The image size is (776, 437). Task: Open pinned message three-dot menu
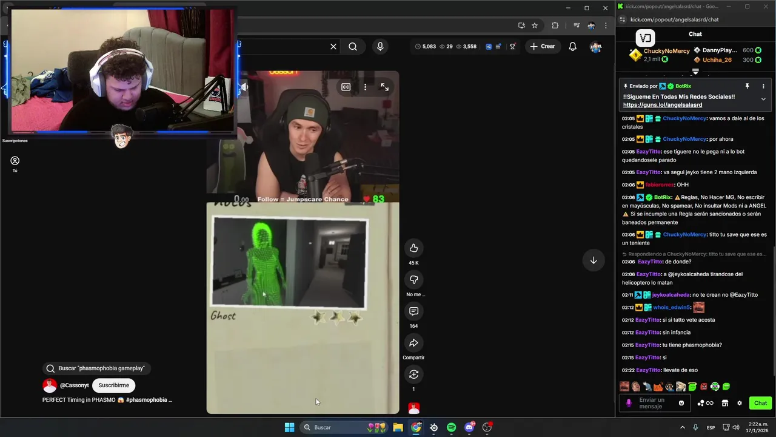click(x=763, y=86)
